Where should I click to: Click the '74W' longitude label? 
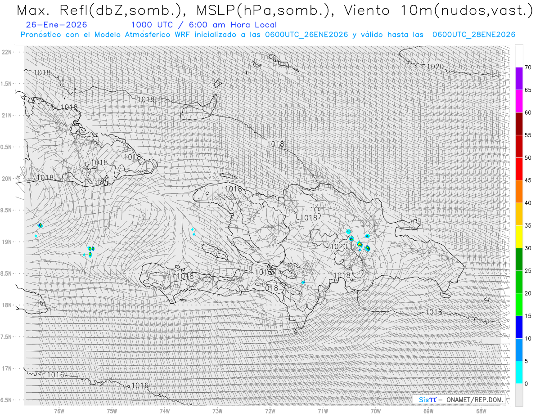(165, 411)
